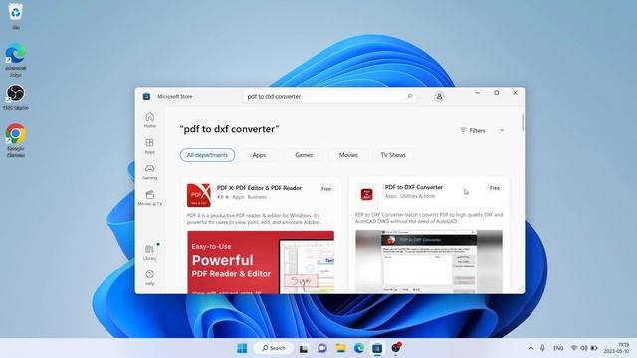Open File Explorer from taskbar
637x358 pixels.
pos(340,348)
